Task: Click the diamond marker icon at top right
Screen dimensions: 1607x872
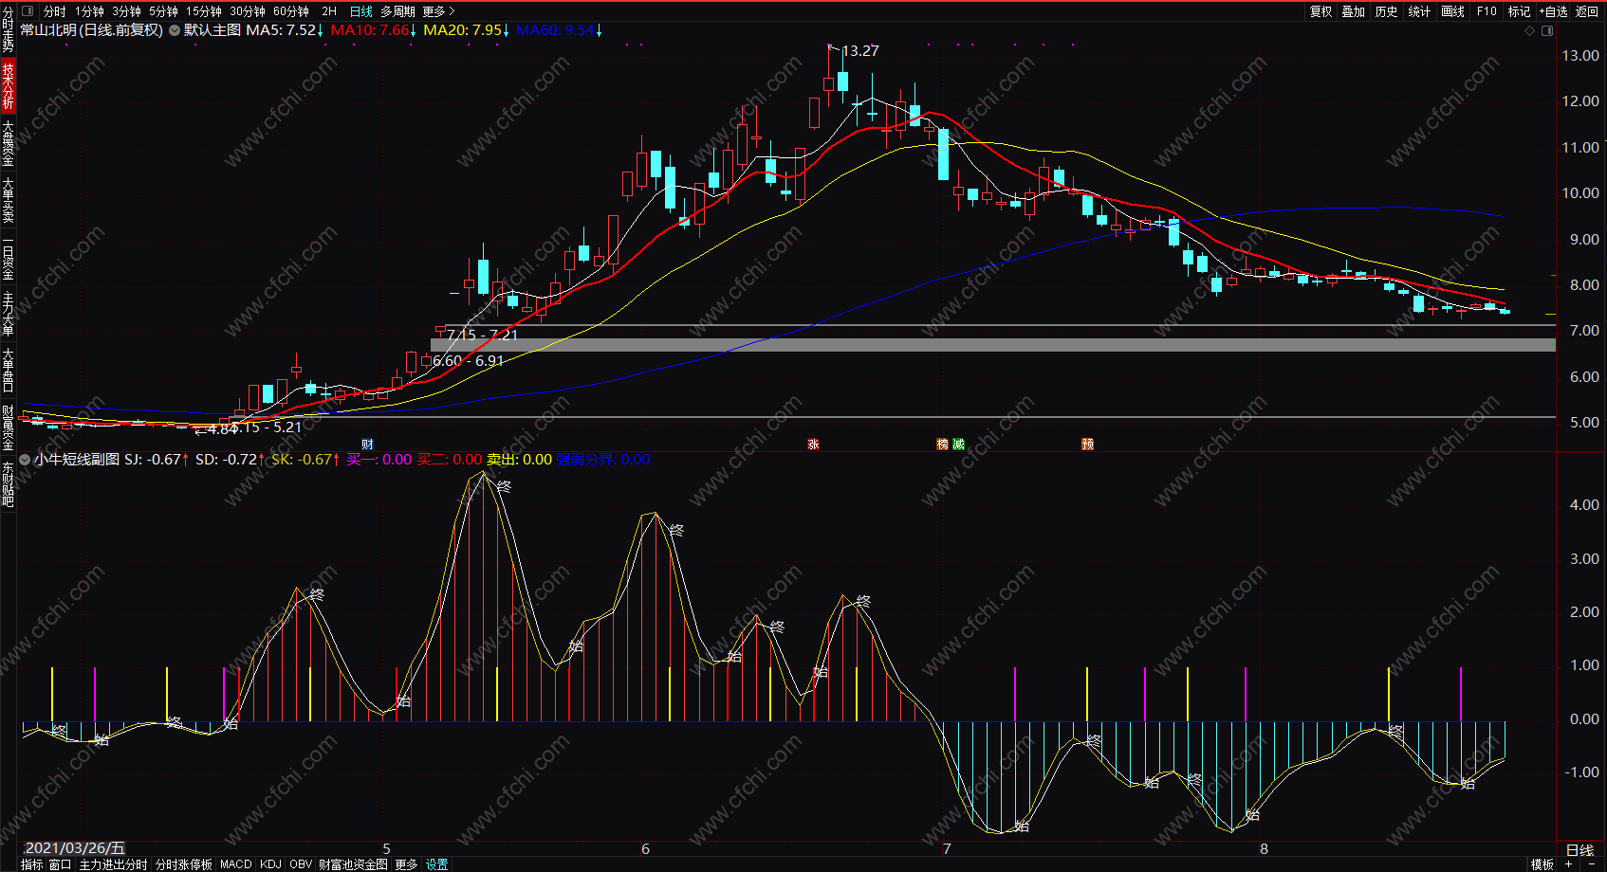Action: [x=1529, y=30]
